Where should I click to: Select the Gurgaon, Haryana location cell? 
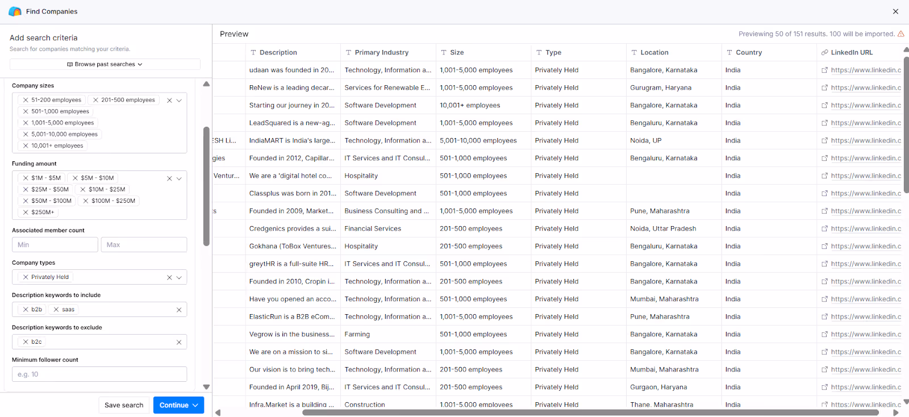pos(674,387)
